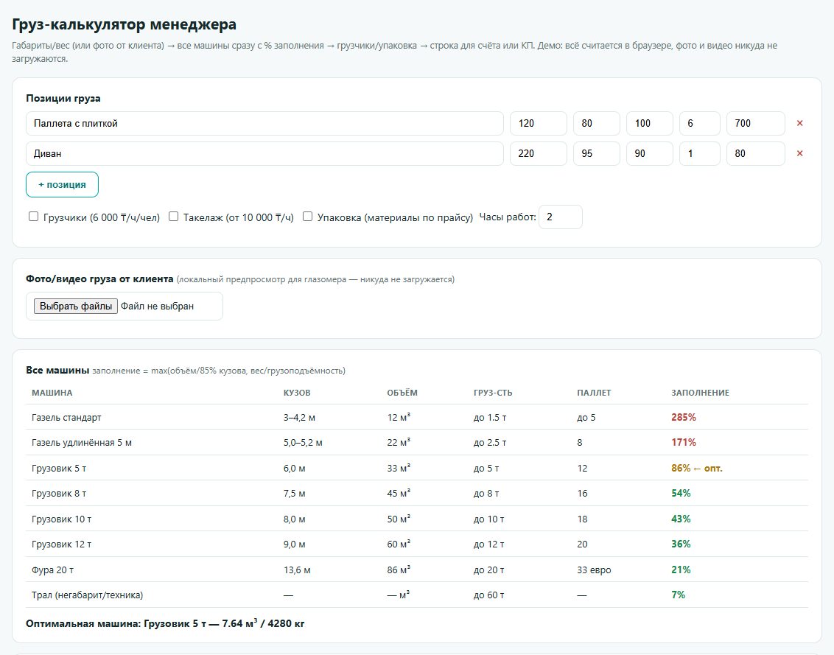Click the МАШИНА column header
Screen dimensions: 834x655
pos(52,393)
